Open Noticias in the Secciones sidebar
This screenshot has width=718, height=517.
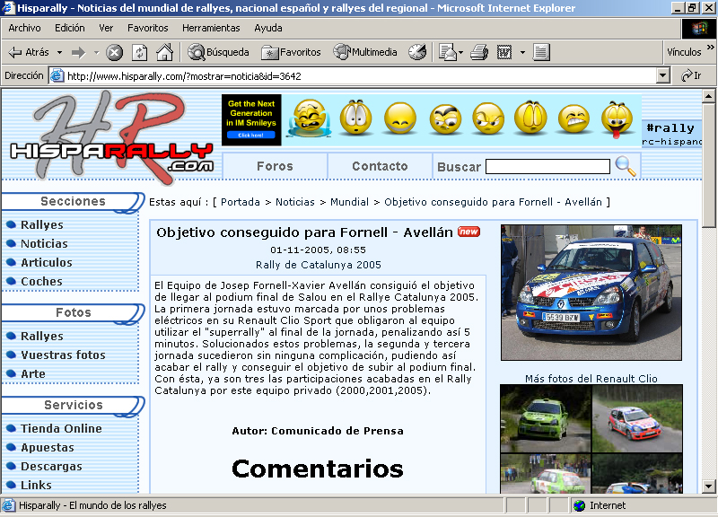coord(44,243)
